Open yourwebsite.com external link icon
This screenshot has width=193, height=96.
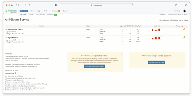[22, 29]
